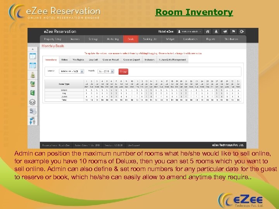
Task: Click the money bag sidebar icon
Action: (x=33, y=75)
